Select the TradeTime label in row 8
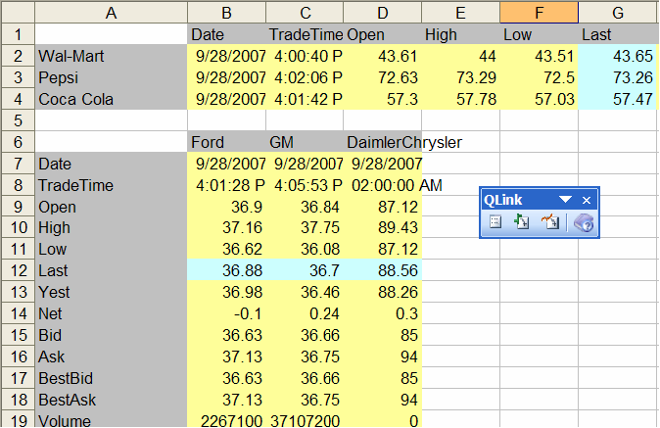This screenshot has width=660, height=428. (111, 185)
